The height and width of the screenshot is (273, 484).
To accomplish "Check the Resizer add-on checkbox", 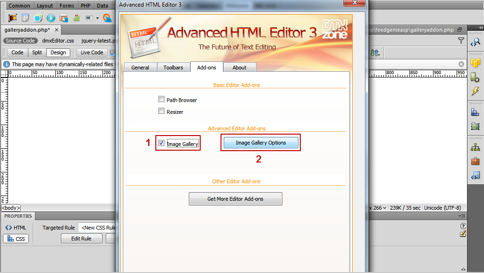I will point(161,111).
